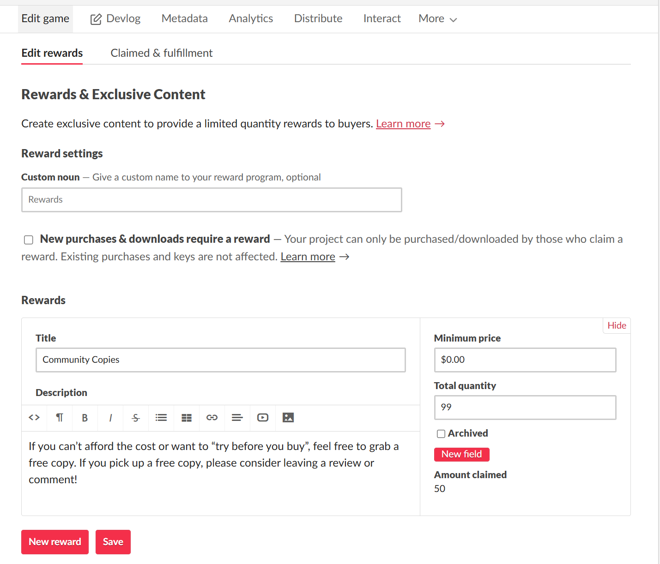Insert a table in description editor
This screenshot has height=564, width=660.
click(187, 418)
